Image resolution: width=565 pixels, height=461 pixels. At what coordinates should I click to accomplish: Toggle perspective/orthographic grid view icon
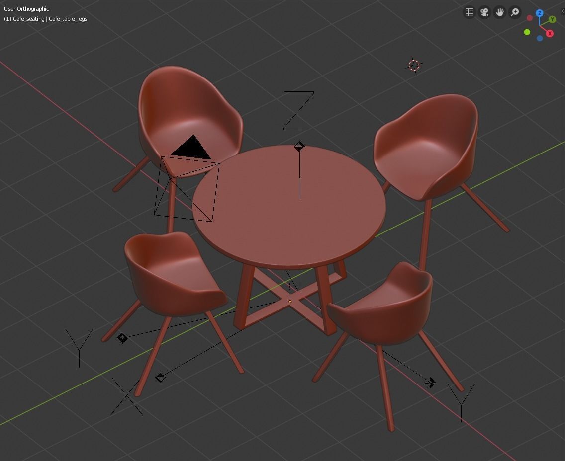[469, 12]
